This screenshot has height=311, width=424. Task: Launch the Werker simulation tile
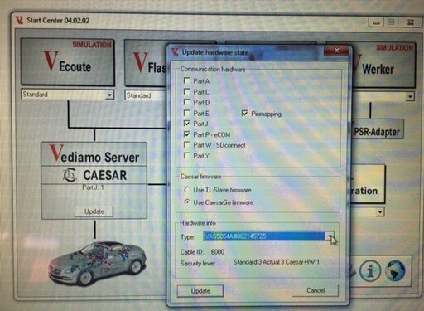click(384, 65)
